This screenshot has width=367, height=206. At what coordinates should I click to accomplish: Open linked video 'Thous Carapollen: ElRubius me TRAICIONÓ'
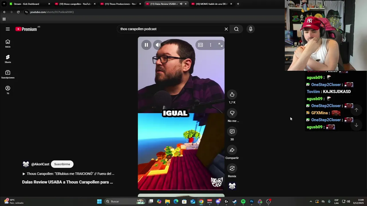(x=68, y=174)
